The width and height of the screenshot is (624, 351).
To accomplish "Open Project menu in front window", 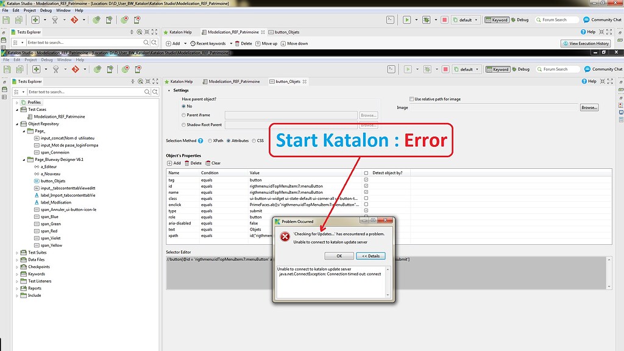I will tap(30, 60).
